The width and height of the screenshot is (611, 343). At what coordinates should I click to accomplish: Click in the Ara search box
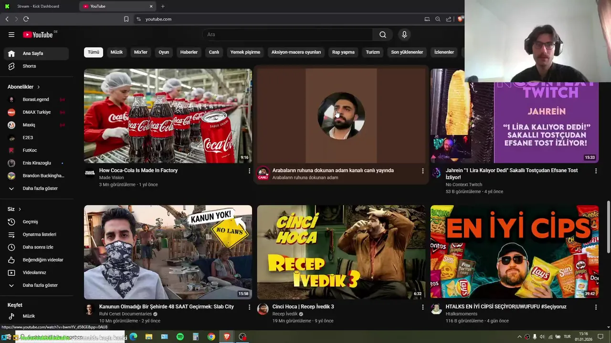[x=288, y=34]
